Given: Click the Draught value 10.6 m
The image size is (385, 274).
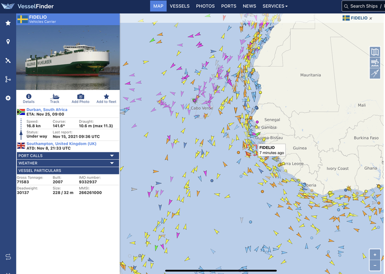Looking at the screenshot, I should click(x=96, y=126).
